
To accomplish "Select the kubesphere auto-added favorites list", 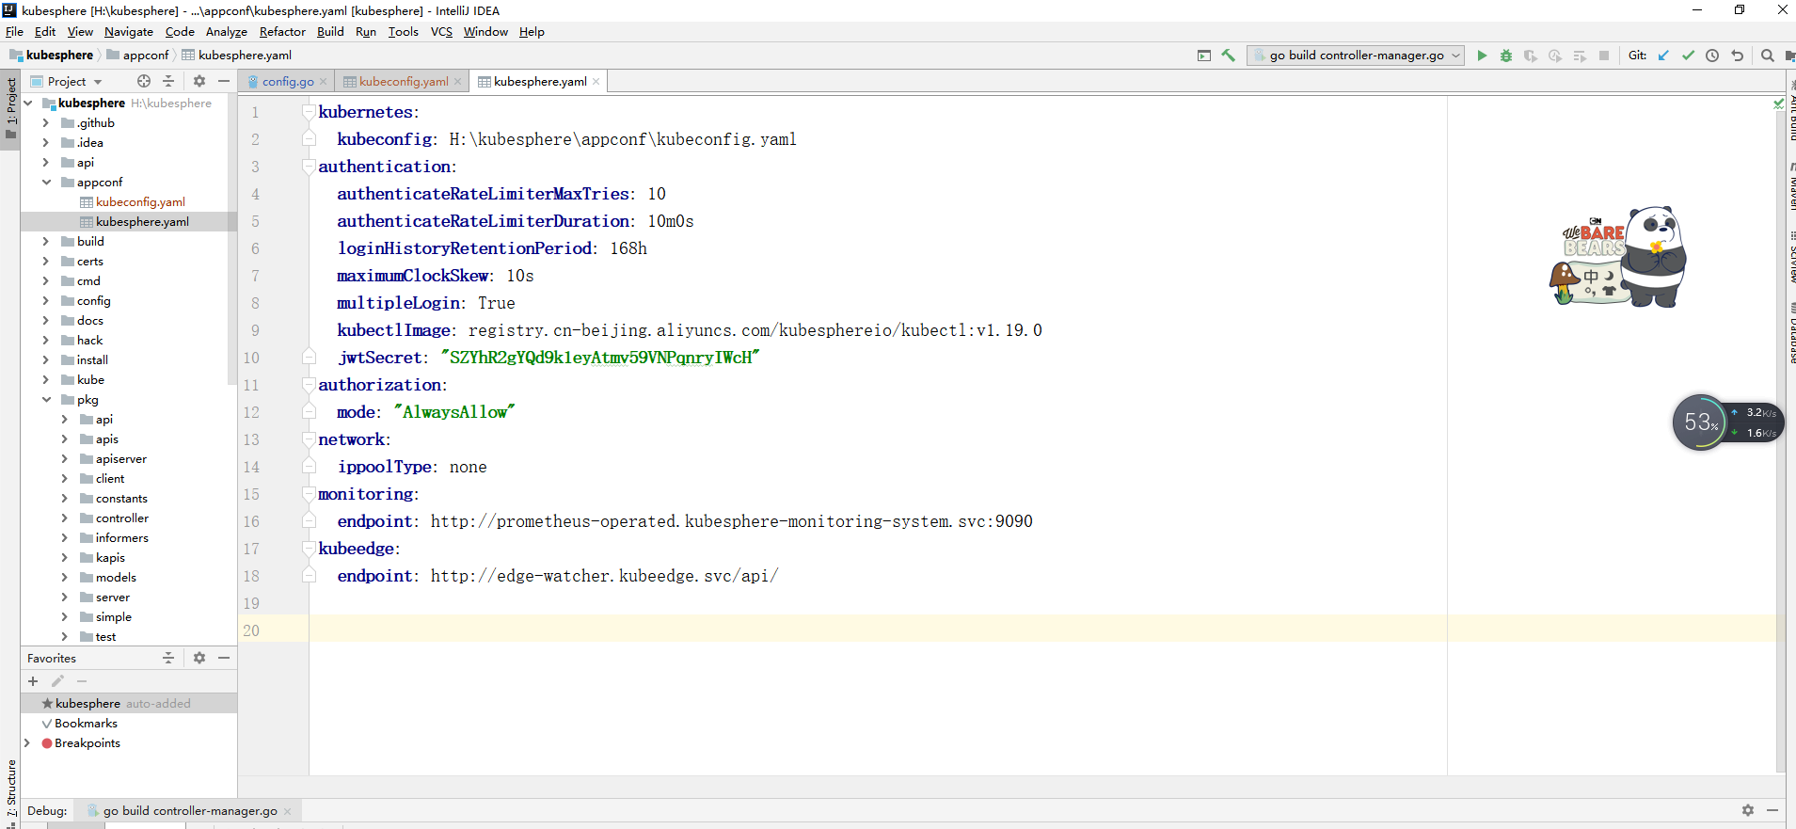I will tap(129, 704).
